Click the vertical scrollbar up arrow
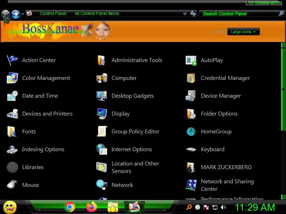Screen dimensions: 286x214 [x=283, y=45]
